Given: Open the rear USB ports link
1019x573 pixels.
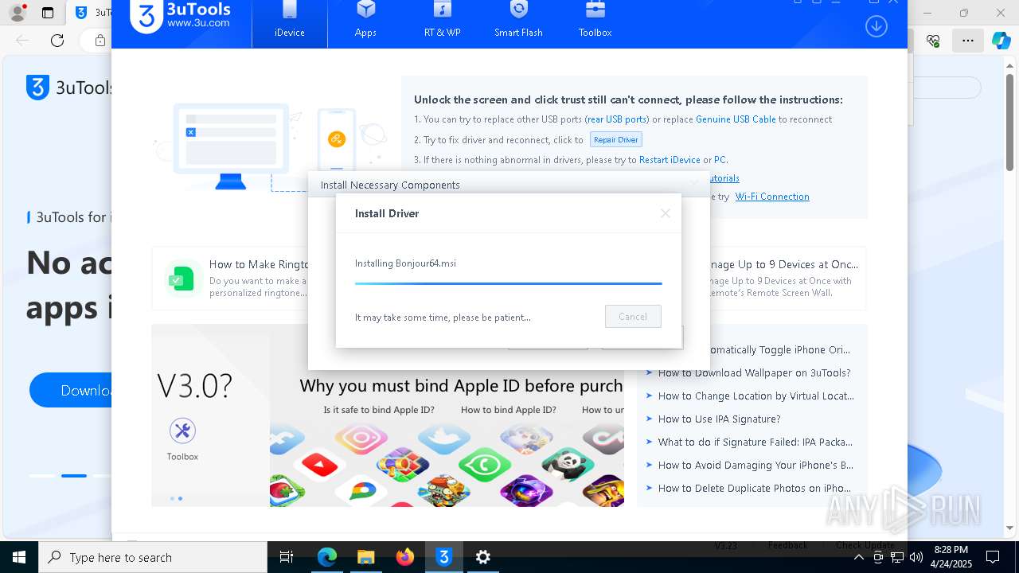Looking at the screenshot, I should 617,119.
